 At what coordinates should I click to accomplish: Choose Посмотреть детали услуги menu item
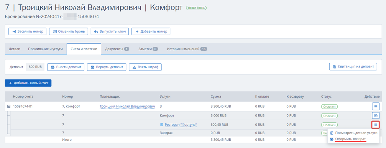(x=354, y=133)
